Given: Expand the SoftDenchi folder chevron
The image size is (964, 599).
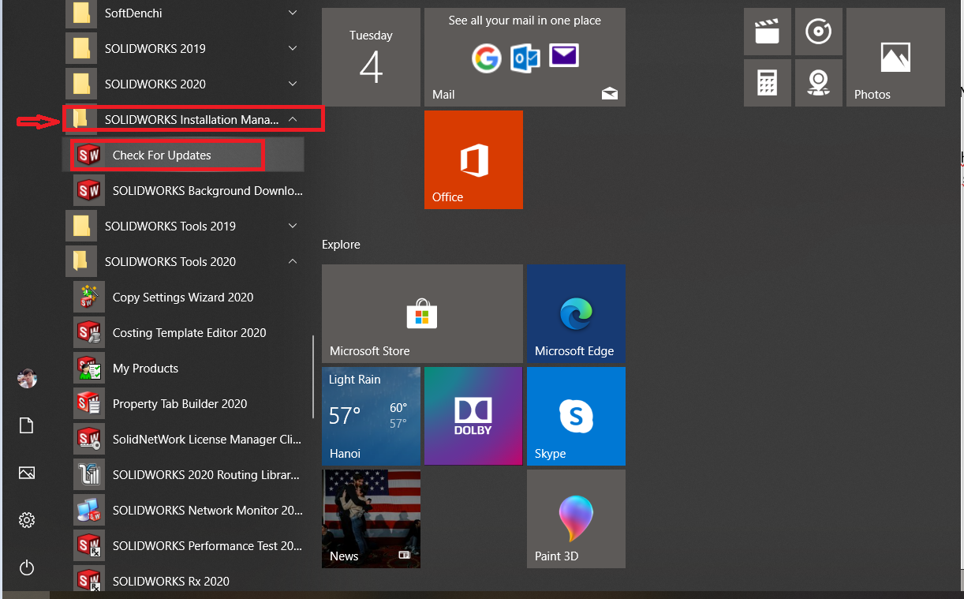Looking at the screenshot, I should [x=293, y=13].
